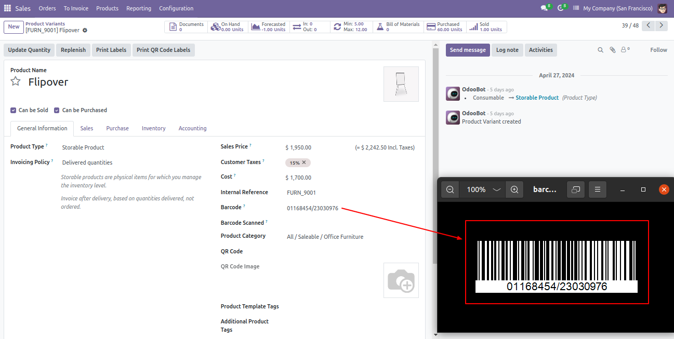Switch to the Sales tab
Screen dimensions: 674x339
(x=87, y=128)
